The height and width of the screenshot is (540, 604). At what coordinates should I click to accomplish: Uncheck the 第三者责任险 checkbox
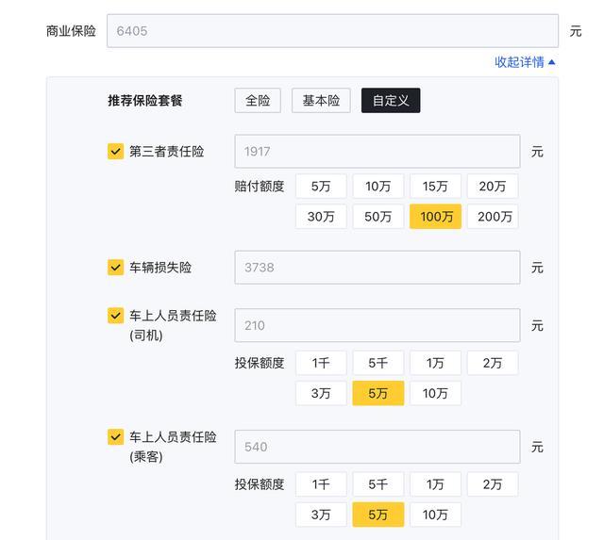116,151
